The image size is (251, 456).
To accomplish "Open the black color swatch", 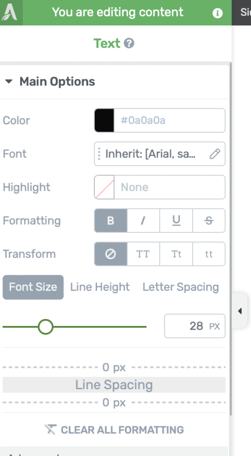I will (x=104, y=120).
